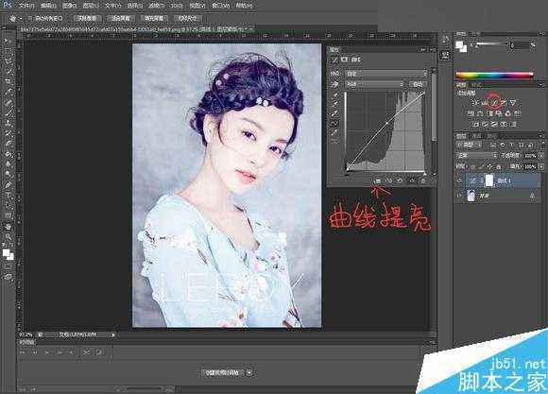This screenshot has width=548, height=394.
Task: Click the Vibrance triangle adjustment icon
Action: click(x=512, y=102)
